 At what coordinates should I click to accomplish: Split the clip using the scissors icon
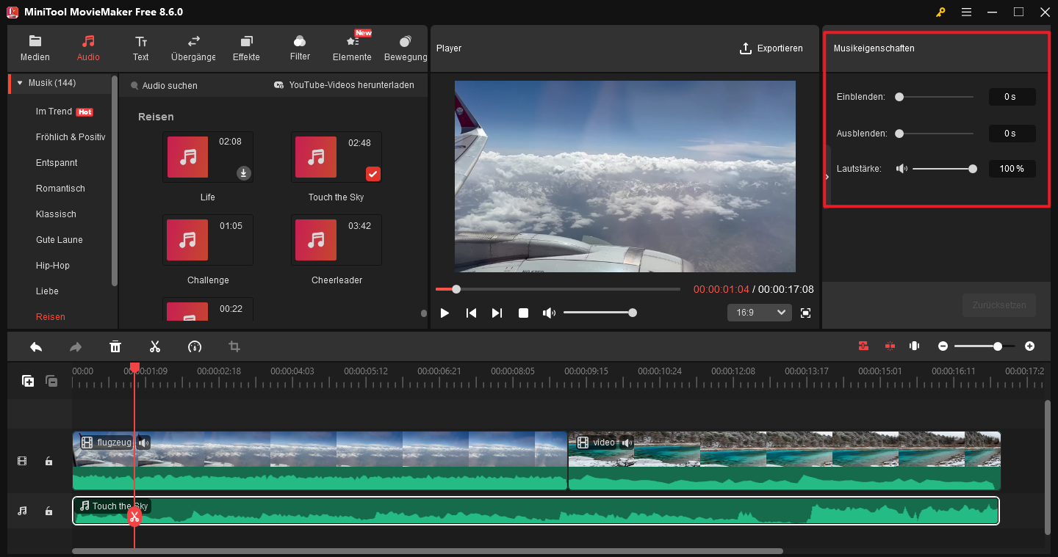pyautogui.click(x=155, y=346)
